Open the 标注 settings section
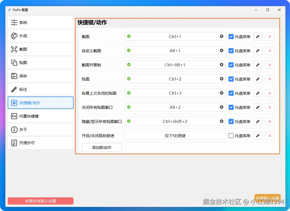Screen dimensions: 290x211 click(x=41, y=89)
